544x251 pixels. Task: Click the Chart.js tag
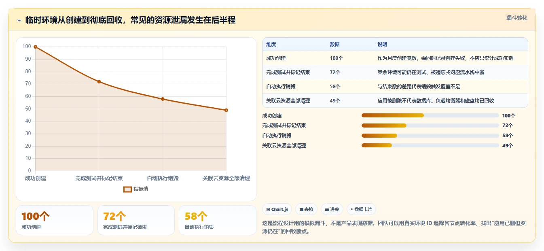coord(277,209)
